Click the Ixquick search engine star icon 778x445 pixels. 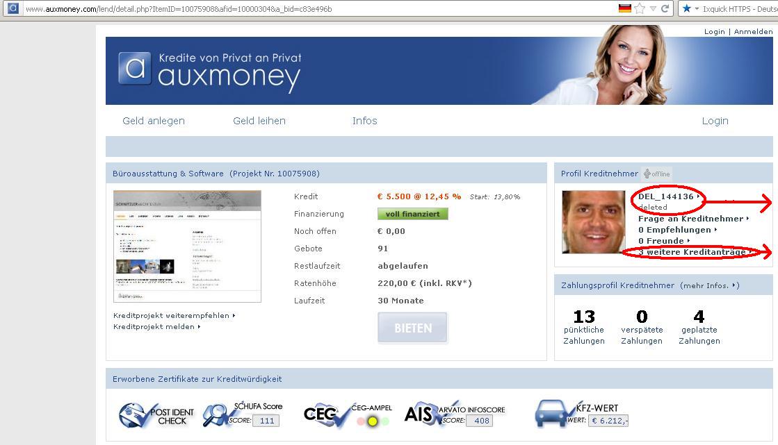(x=687, y=8)
